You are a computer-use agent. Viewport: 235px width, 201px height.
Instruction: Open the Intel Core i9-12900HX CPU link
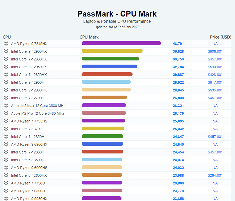29,51
